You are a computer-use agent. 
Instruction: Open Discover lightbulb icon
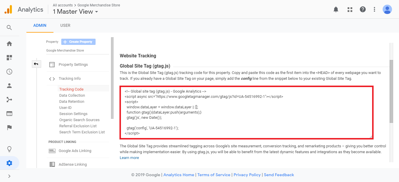[x=9, y=149]
